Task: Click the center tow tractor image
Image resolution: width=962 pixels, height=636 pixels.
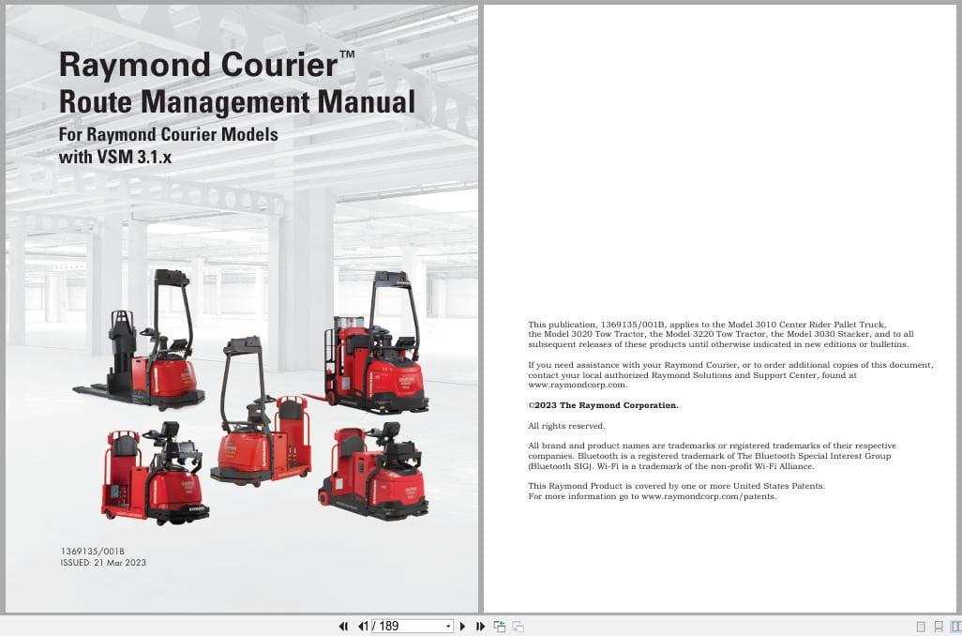Action: [260, 410]
